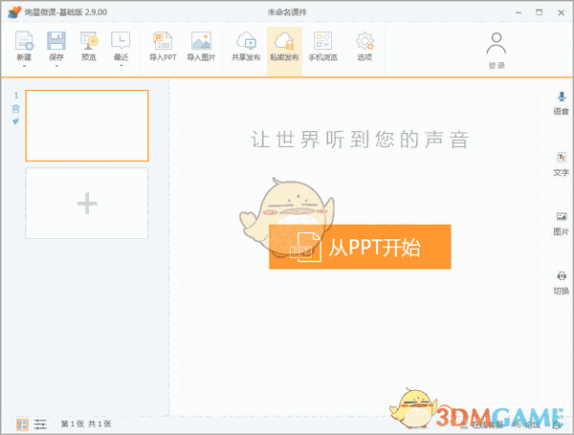Click the 导入PPT import icon
Viewport: 574px width, 435px height.
[x=163, y=40]
